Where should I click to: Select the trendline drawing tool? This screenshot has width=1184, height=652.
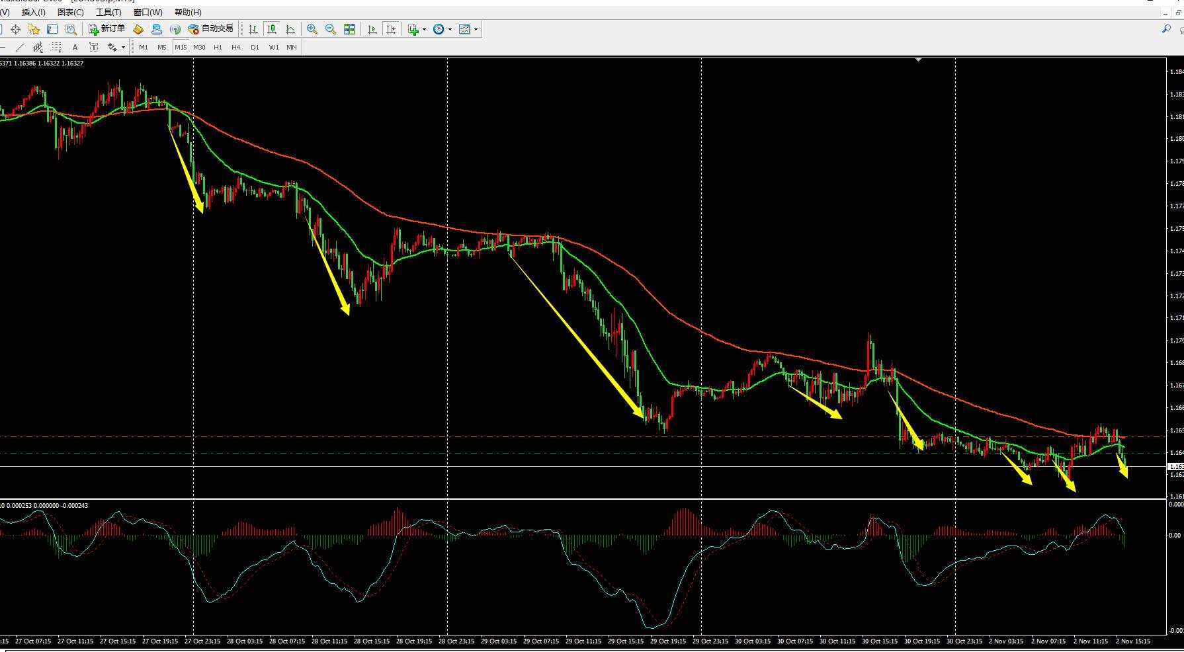20,47
